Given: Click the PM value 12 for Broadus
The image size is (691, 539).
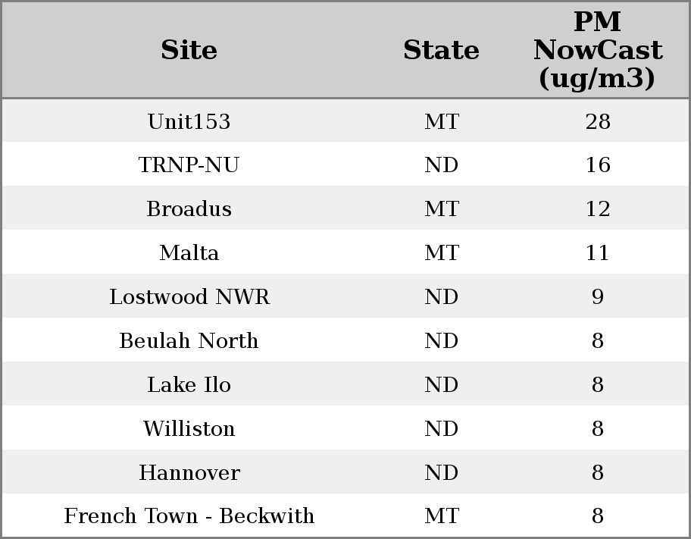Looking at the screenshot, I should [597, 209].
